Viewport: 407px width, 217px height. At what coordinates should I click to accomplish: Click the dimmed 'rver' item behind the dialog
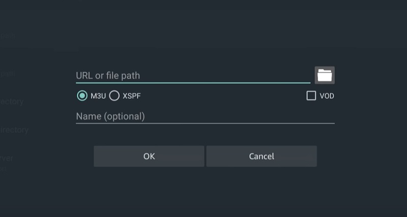7,158
